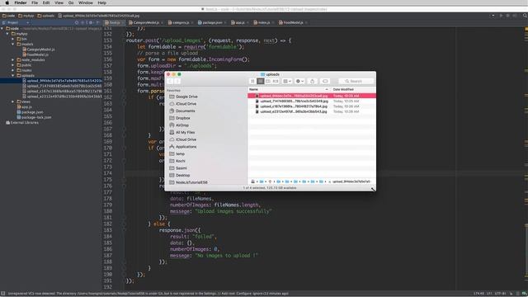
Task: Open Desktop in the Finder sidebar
Action: click(x=180, y=176)
